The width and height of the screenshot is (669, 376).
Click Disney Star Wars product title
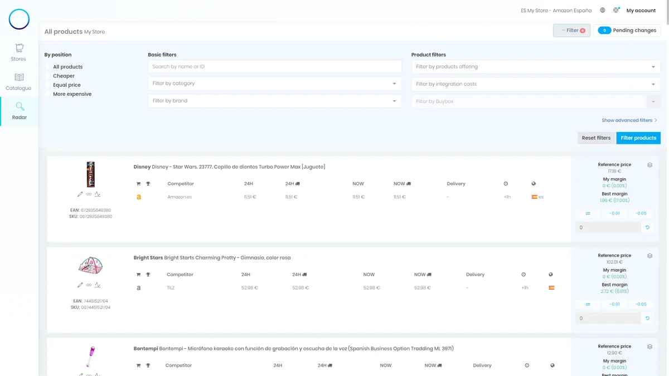pos(229,167)
